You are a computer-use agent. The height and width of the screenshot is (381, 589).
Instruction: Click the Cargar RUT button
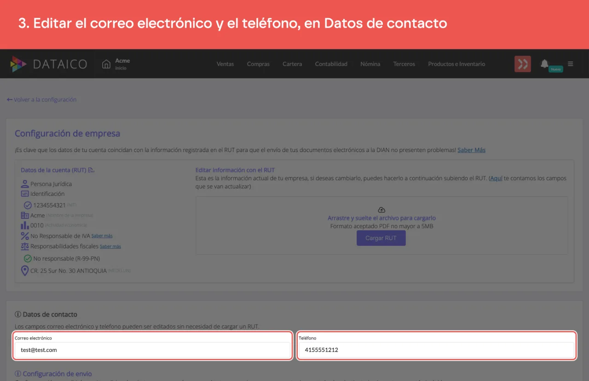point(381,238)
